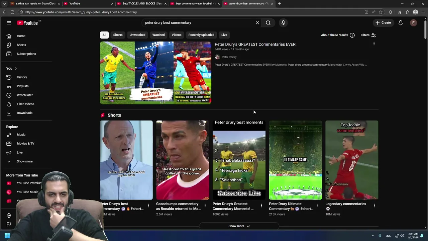Select the Videos filter chip
Viewport: 428px width, 241px height.
point(177,35)
